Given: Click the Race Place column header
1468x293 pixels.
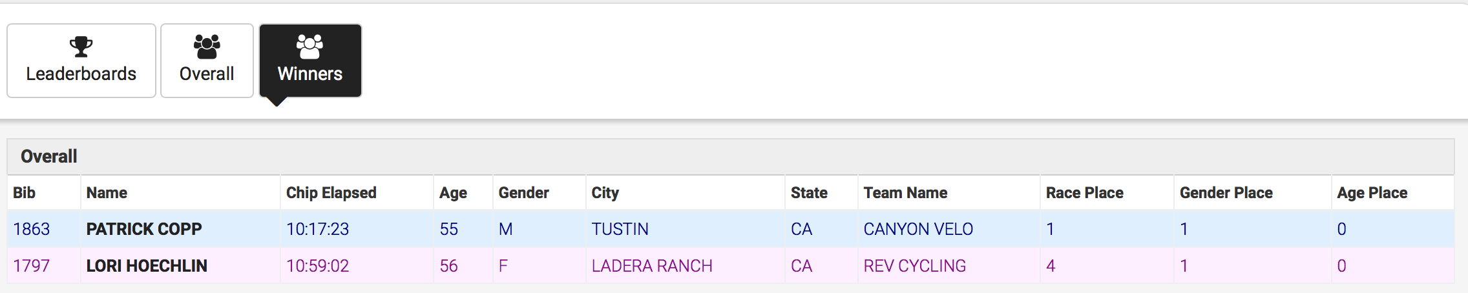Looking at the screenshot, I should coord(1084,193).
